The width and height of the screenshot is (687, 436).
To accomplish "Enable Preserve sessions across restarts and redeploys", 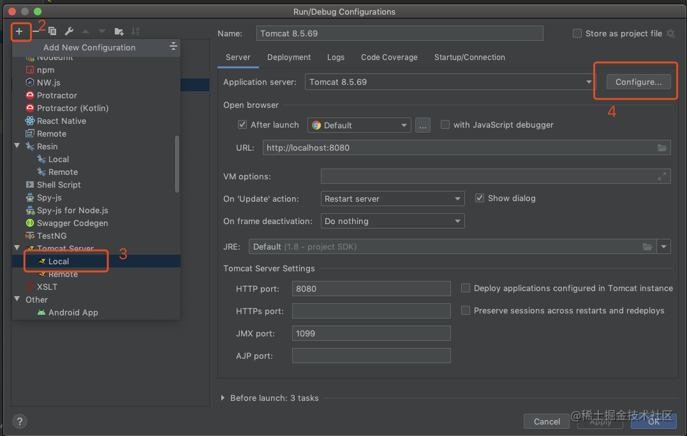I will 465,310.
